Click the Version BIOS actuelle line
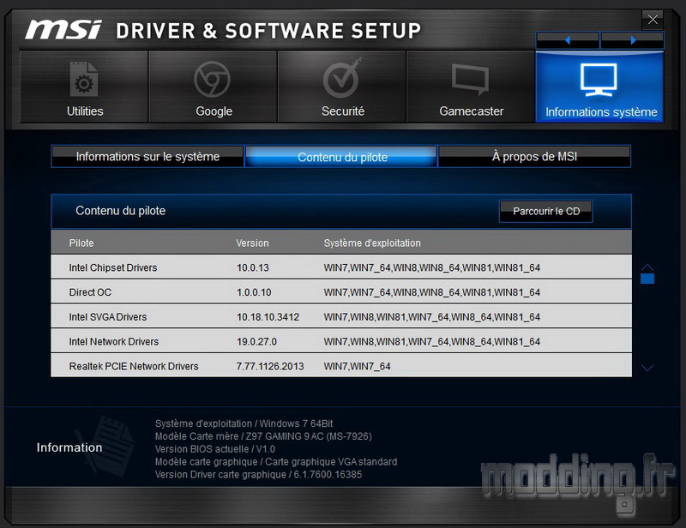 [215, 449]
